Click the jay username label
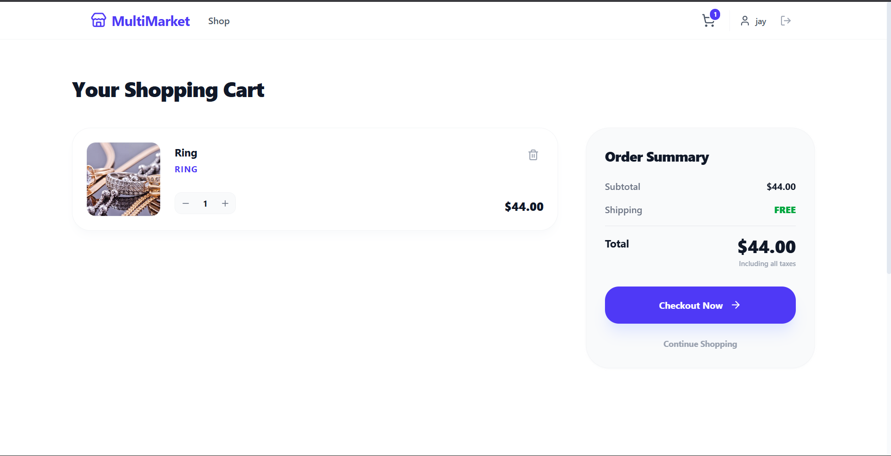Viewport: 891px width, 456px height. pyautogui.click(x=761, y=21)
